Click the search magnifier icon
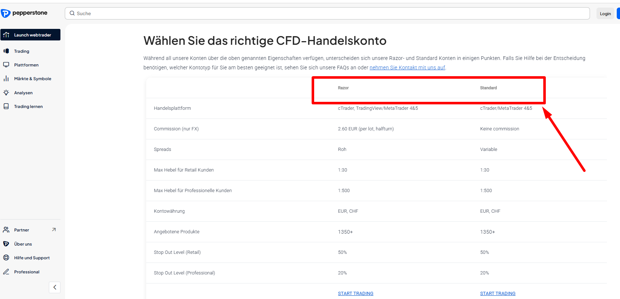 (x=72, y=13)
